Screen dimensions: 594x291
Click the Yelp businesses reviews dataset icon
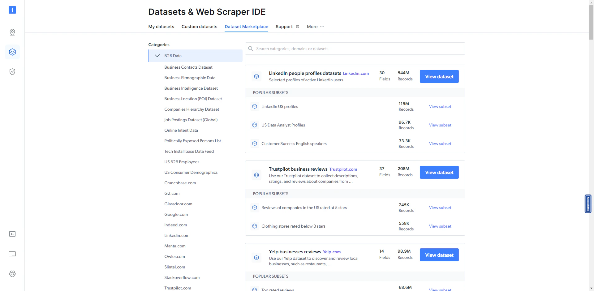click(x=256, y=258)
